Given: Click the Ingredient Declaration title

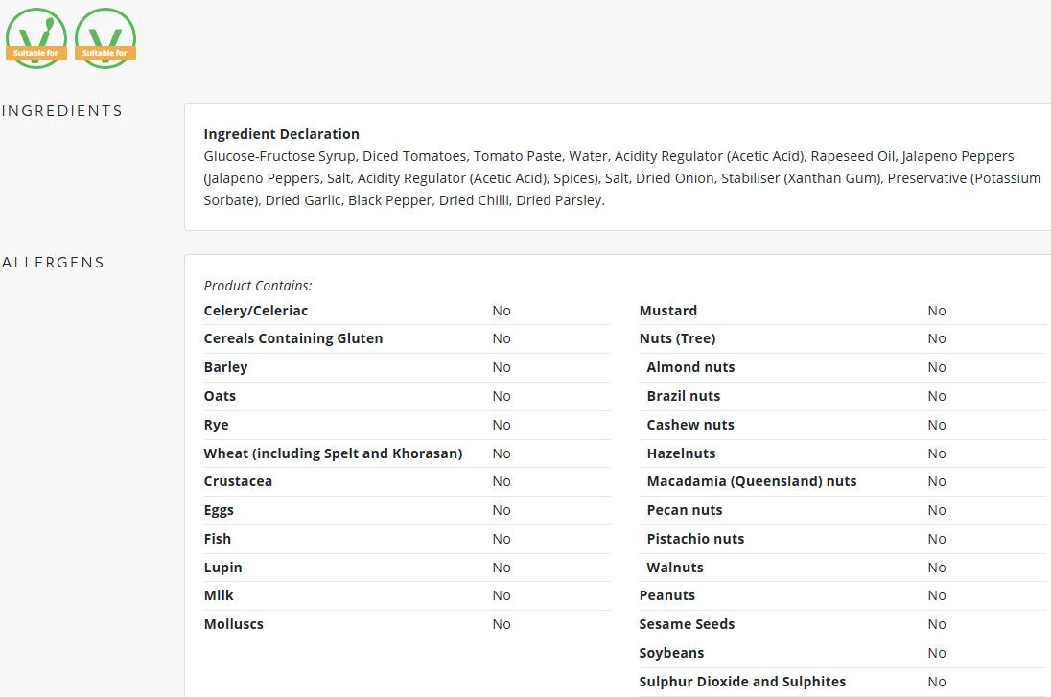Looking at the screenshot, I should (282, 134).
